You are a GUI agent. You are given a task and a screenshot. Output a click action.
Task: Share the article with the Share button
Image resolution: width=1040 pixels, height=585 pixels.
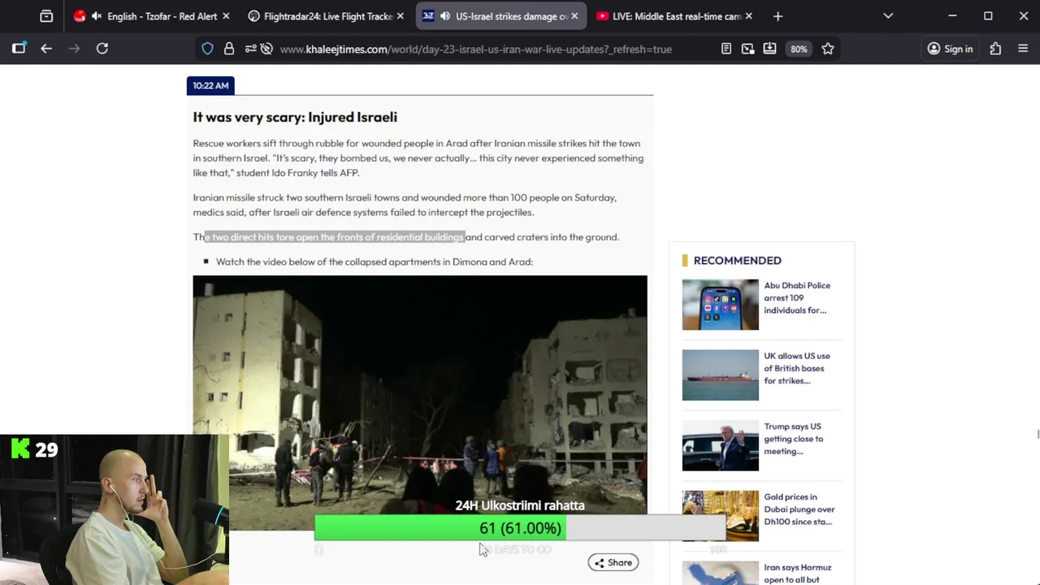613,562
